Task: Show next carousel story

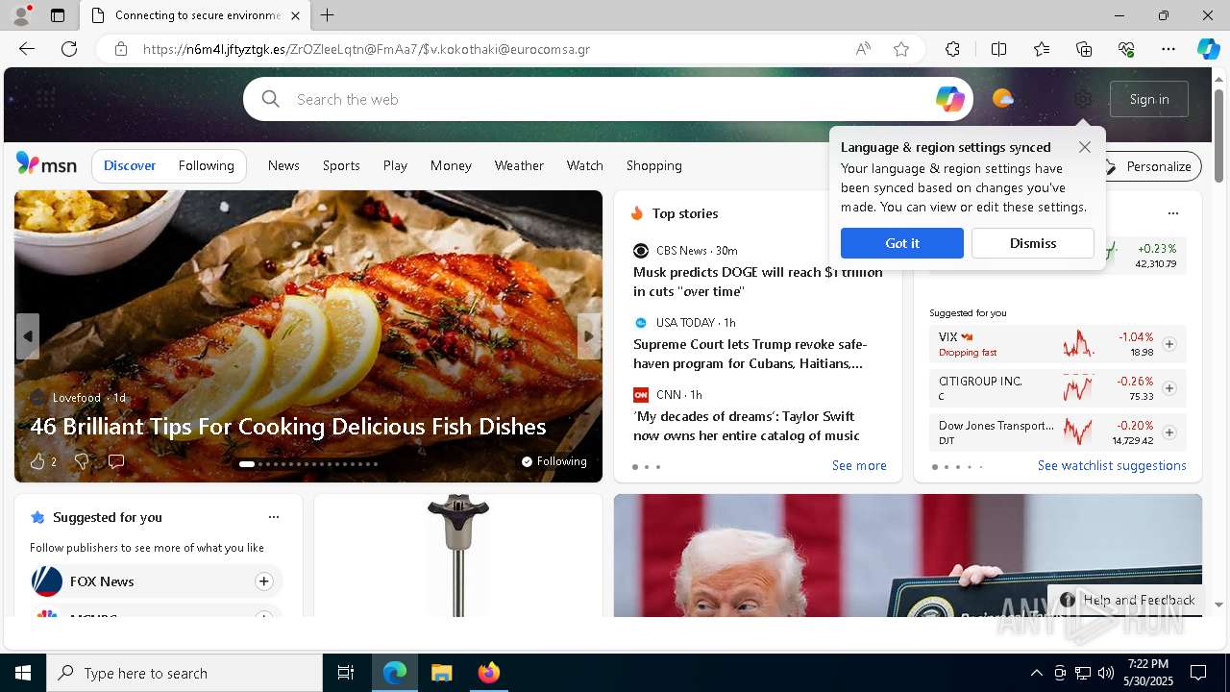Action: tap(589, 336)
